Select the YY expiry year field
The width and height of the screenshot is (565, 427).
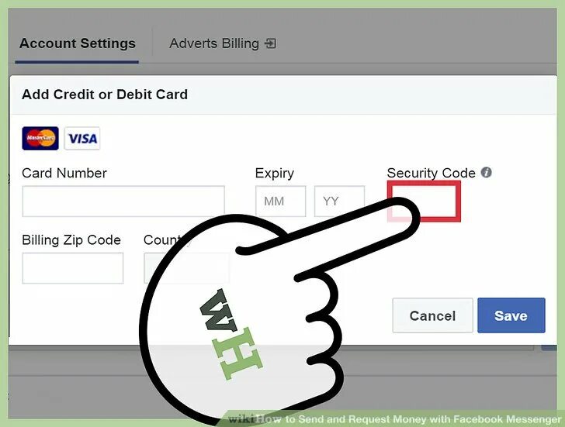[x=339, y=201]
